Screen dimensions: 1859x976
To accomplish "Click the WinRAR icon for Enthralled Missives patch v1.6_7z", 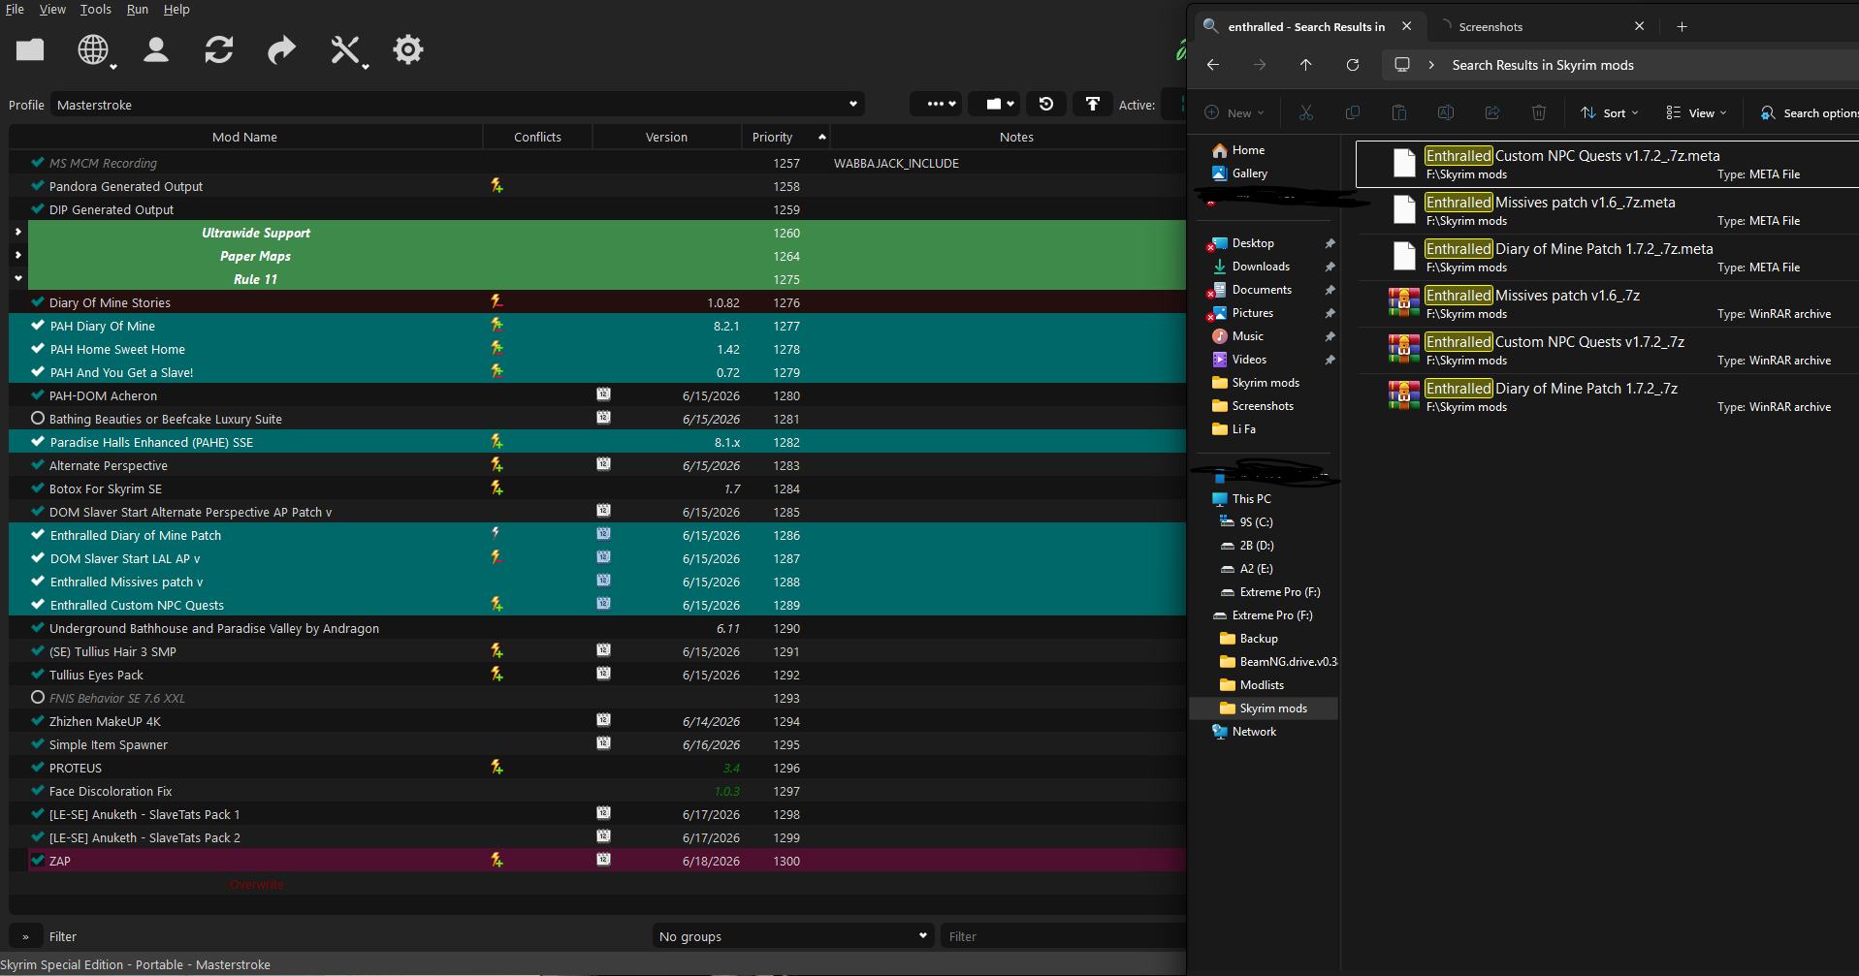I will tap(1403, 303).
